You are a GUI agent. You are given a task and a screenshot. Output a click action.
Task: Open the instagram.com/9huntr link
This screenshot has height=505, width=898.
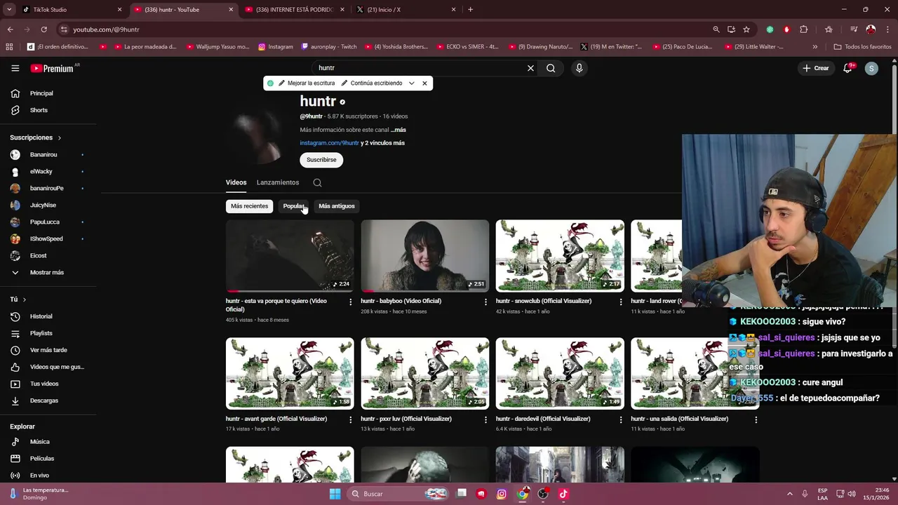(329, 143)
